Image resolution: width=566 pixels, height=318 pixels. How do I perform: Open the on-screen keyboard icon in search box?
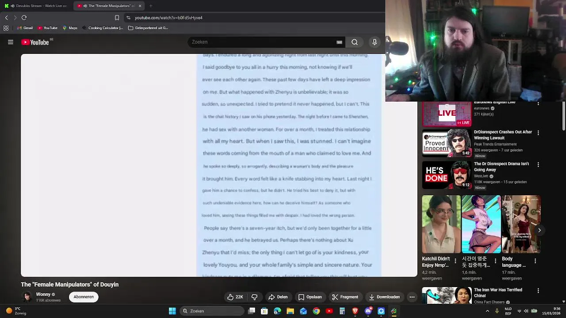click(x=339, y=42)
